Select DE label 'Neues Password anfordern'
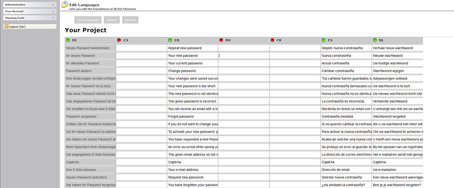The width and height of the screenshot is (454, 188). 90,177
